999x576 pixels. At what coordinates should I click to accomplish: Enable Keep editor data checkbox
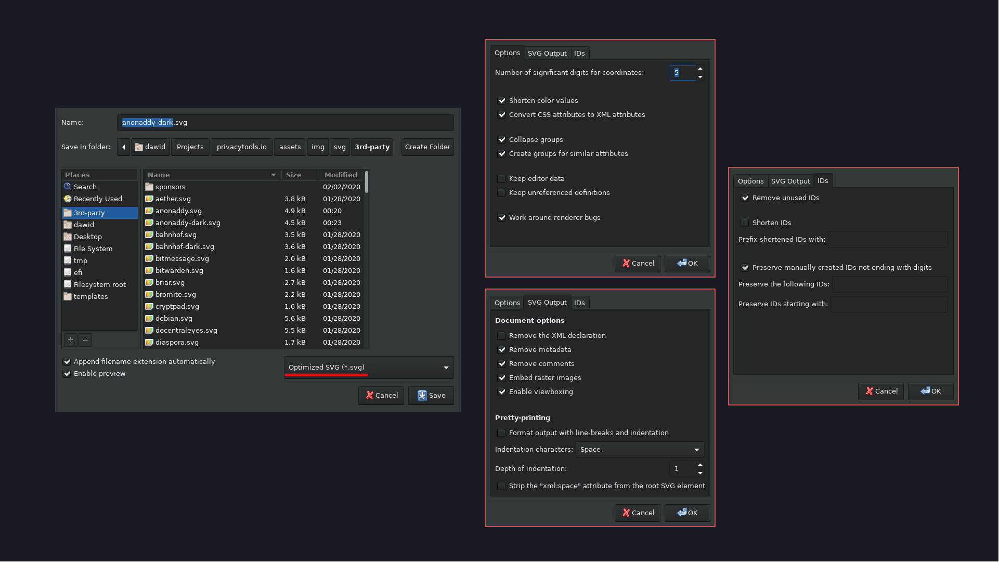(502, 179)
